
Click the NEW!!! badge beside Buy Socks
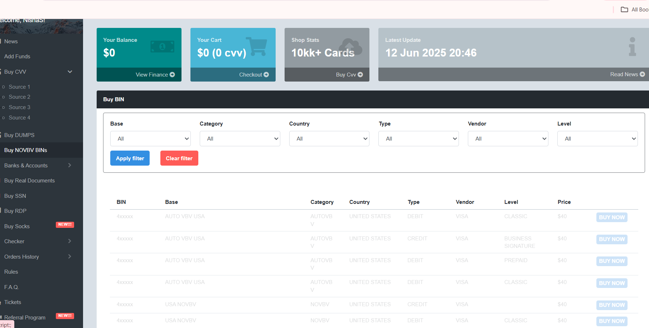point(65,225)
